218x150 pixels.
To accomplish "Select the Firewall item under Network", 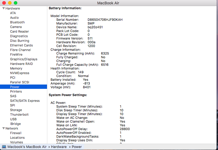I will pyautogui.click(x=16, y=133).
